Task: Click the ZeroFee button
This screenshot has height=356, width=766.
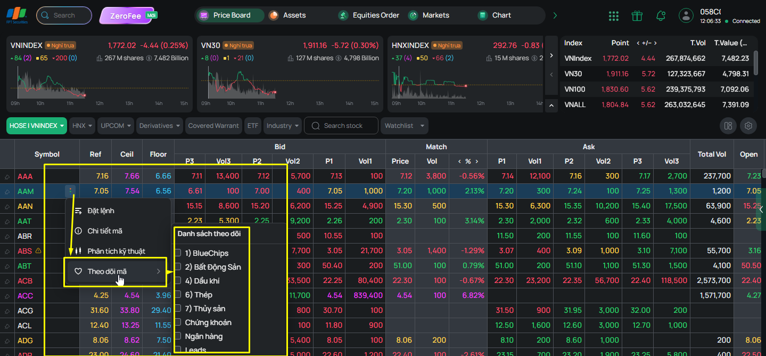Action: click(127, 15)
